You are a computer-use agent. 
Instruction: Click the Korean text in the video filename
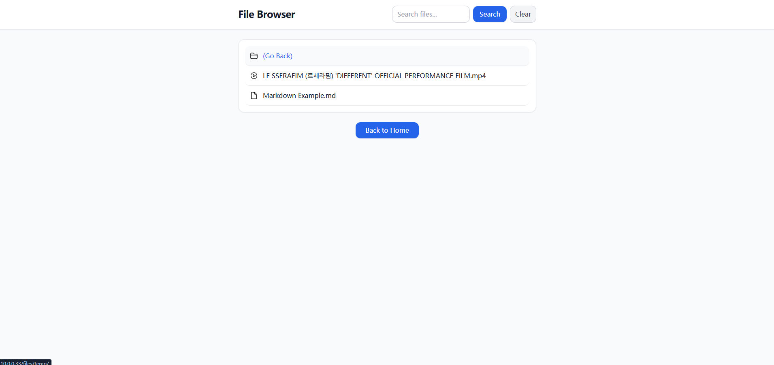click(x=319, y=76)
